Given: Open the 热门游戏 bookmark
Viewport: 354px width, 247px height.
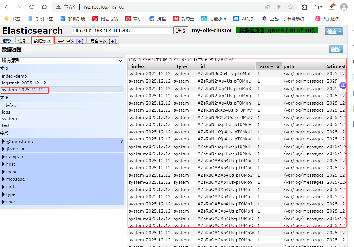Looking at the screenshot, I should pyautogui.click(x=328, y=19).
